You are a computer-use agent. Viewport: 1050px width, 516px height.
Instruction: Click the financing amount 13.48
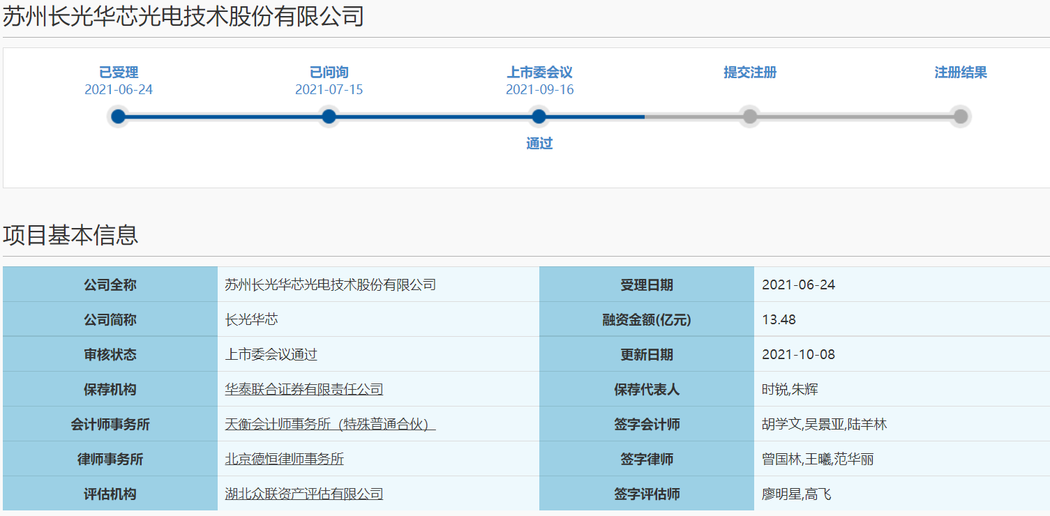tap(779, 319)
